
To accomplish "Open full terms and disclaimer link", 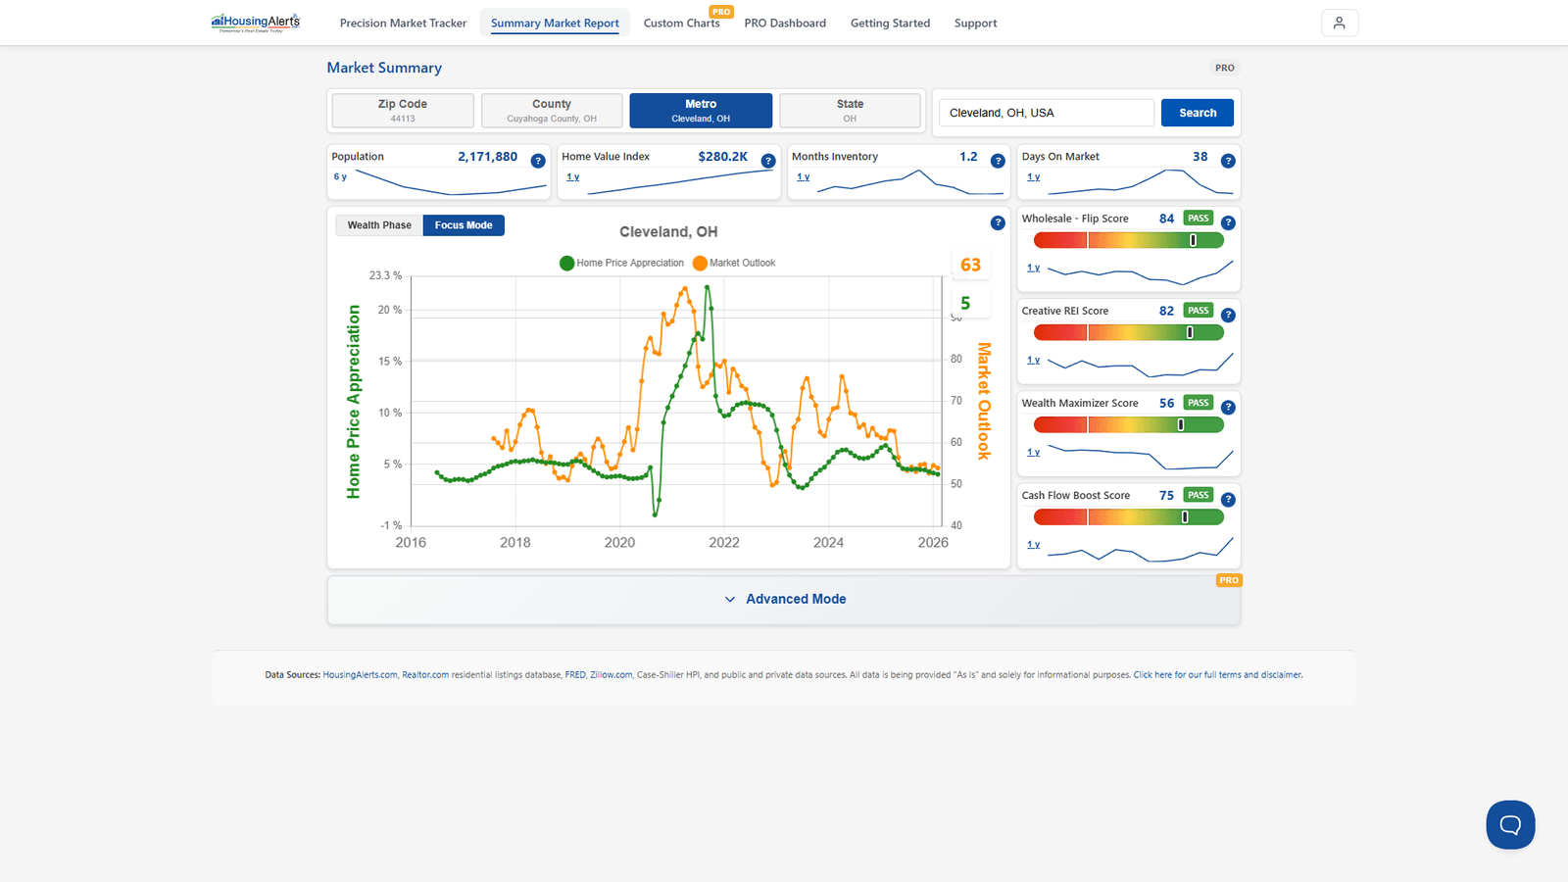I will [x=1218, y=675].
